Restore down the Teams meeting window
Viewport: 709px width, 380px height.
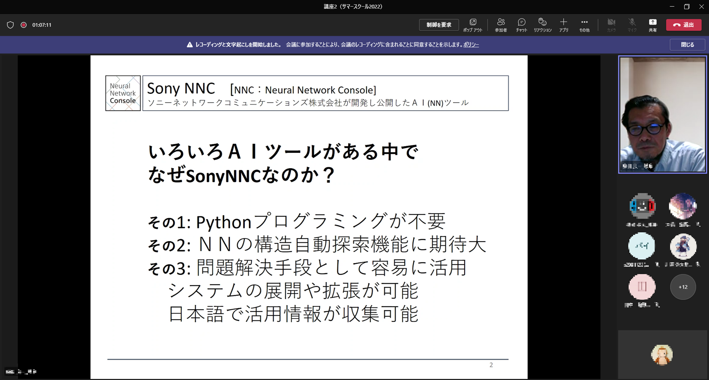coord(687,7)
